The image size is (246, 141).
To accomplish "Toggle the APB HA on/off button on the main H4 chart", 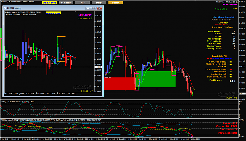I will pyautogui.click(x=50, y=3).
